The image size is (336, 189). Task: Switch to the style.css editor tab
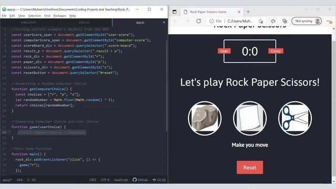(84, 22)
